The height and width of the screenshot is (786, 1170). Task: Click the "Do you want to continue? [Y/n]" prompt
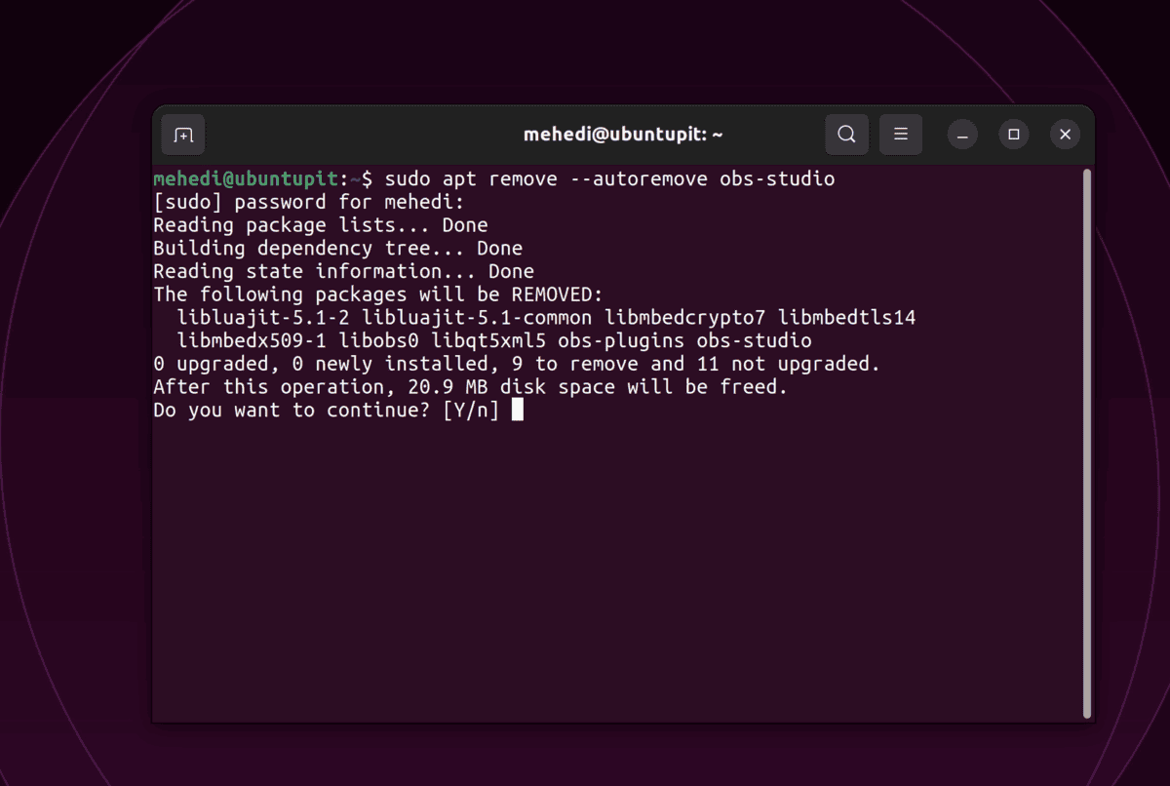point(326,411)
